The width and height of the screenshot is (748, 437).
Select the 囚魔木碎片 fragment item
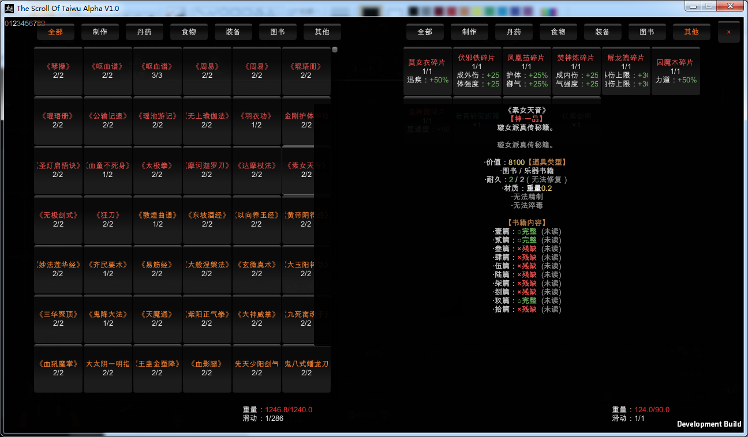tap(675, 71)
